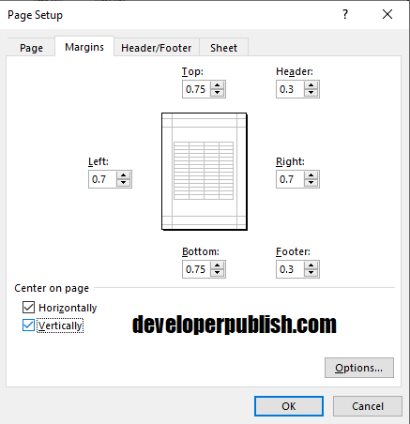410x424 pixels.
Task: Select the Left margin value field
Action: click(x=103, y=179)
